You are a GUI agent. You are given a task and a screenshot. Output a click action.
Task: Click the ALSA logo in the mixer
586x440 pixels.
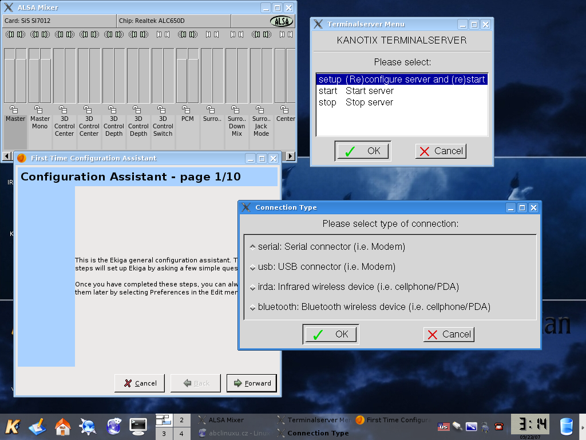(282, 21)
